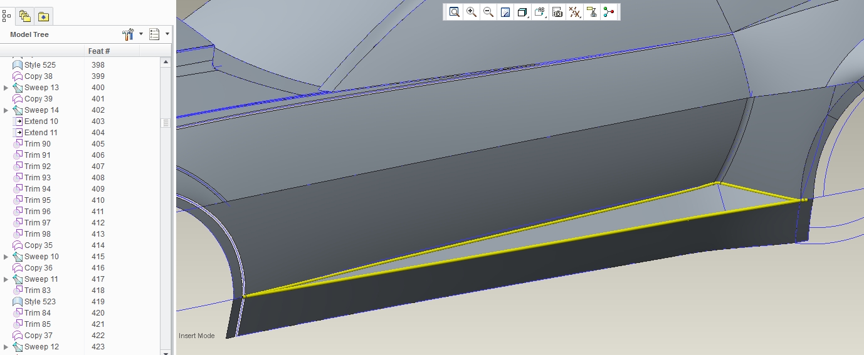Click the Trim 90 feature icon
This screenshot has height=355, width=864.
coord(18,144)
